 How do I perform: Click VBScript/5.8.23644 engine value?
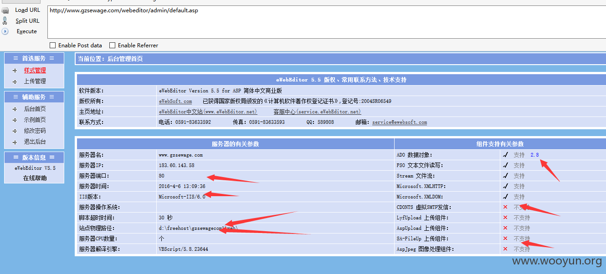coord(183,249)
